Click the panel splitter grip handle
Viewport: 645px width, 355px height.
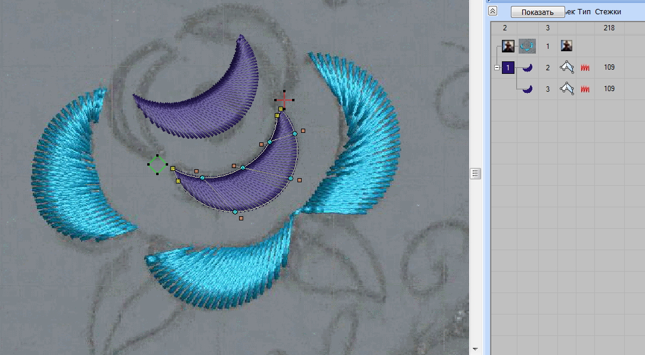point(475,173)
